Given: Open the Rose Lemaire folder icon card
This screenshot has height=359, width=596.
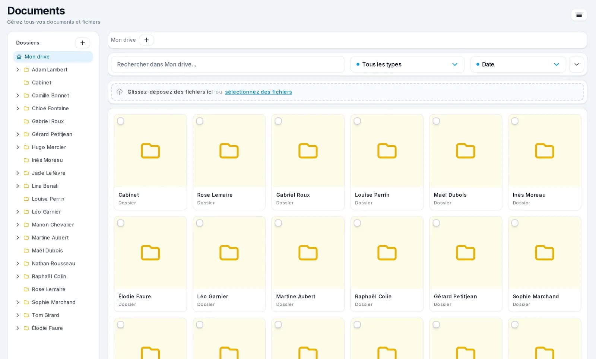Looking at the screenshot, I should [229, 151].
